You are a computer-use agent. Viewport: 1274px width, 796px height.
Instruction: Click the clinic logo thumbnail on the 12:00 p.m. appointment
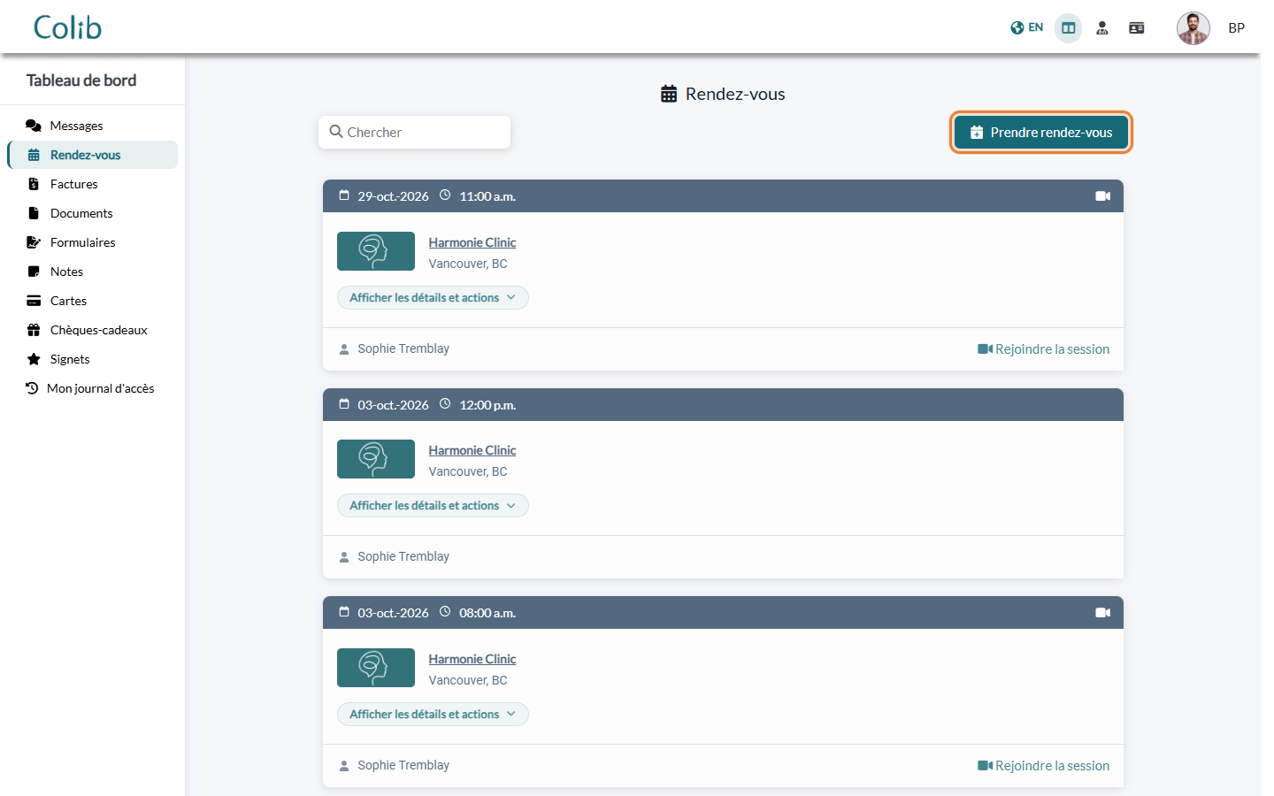(x=376, y=459)
